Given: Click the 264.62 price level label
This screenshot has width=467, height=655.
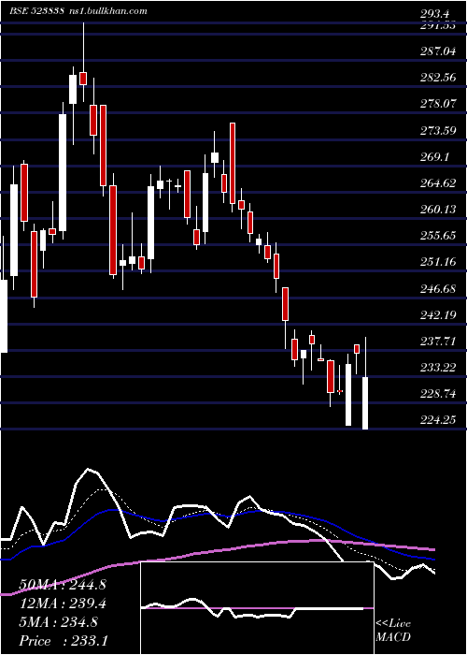Looking at the screenshot, I should (438, 183).
